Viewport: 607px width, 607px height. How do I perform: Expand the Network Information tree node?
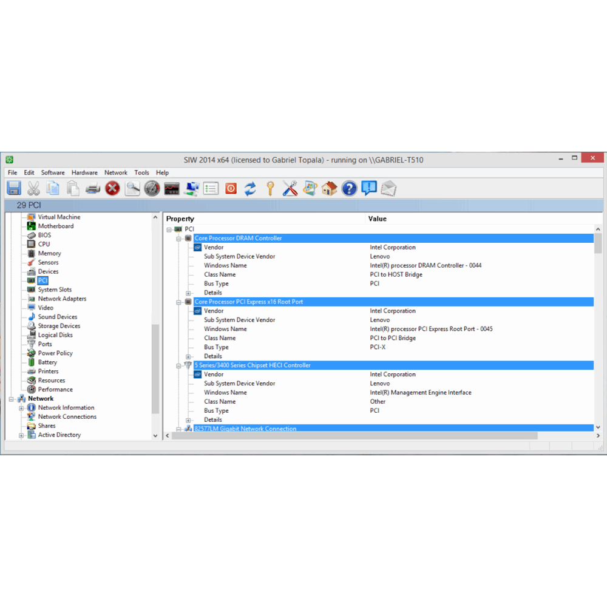click(x=21, y=408)
